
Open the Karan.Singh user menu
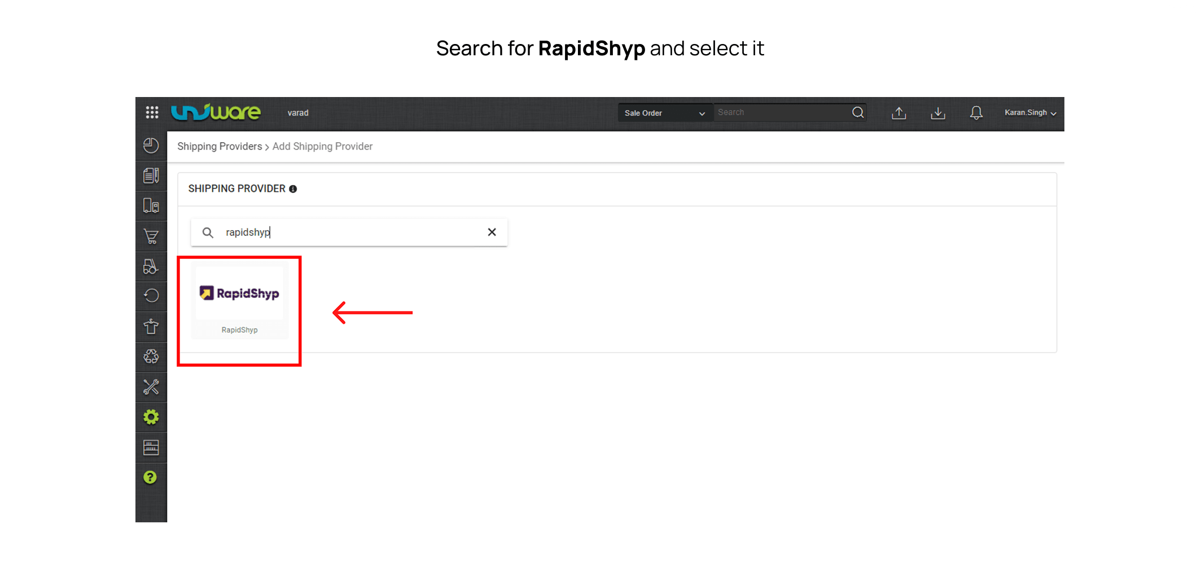(1030, 113)
